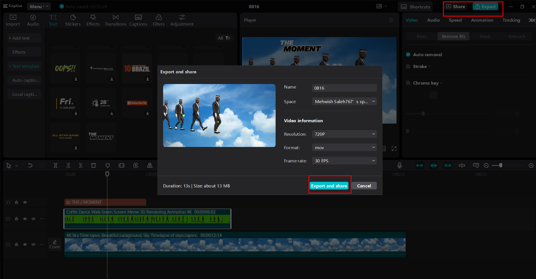Click the Share button in title bar
The image size is (536, 279).
tap(456, 7)
